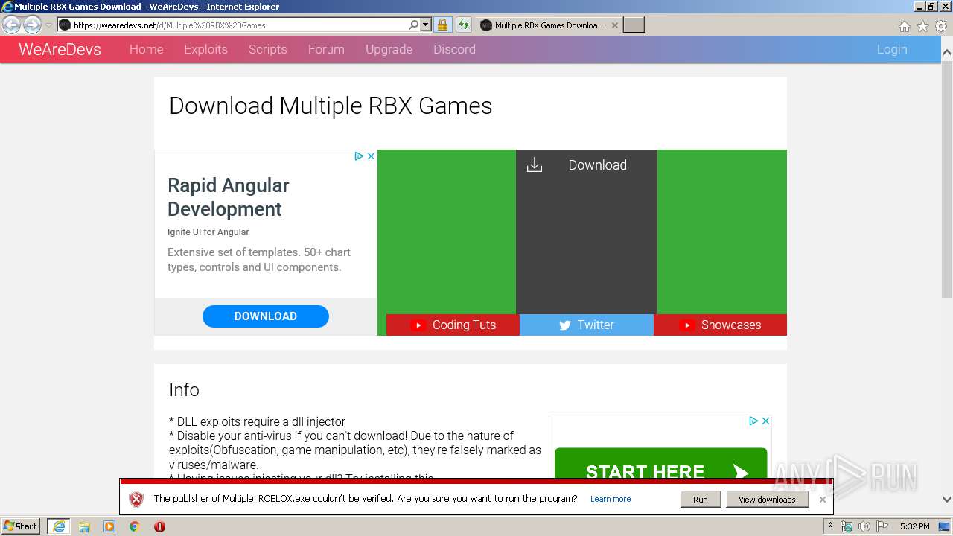Open the Windows Start button
The height and width of the screenshot is (536, 953).
(21, 526)
